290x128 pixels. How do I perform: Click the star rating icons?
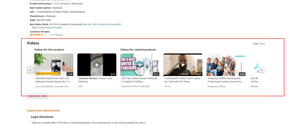[37, 35]
